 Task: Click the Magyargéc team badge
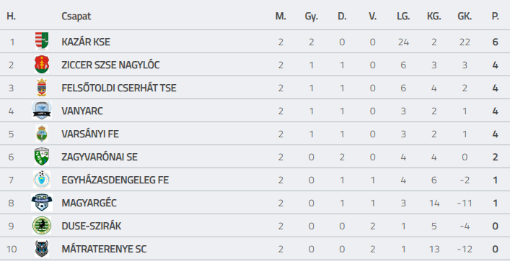point(42,203)
